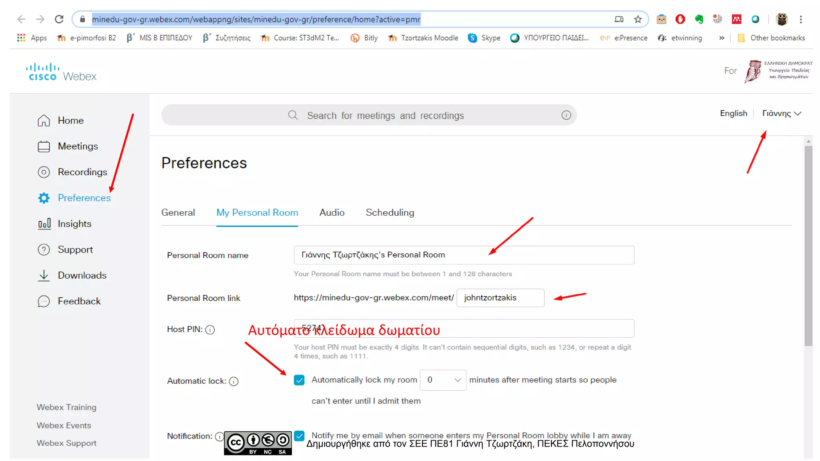
Task: Open Meetings calendar icon in sidebar
Action: tap(44, 146)
